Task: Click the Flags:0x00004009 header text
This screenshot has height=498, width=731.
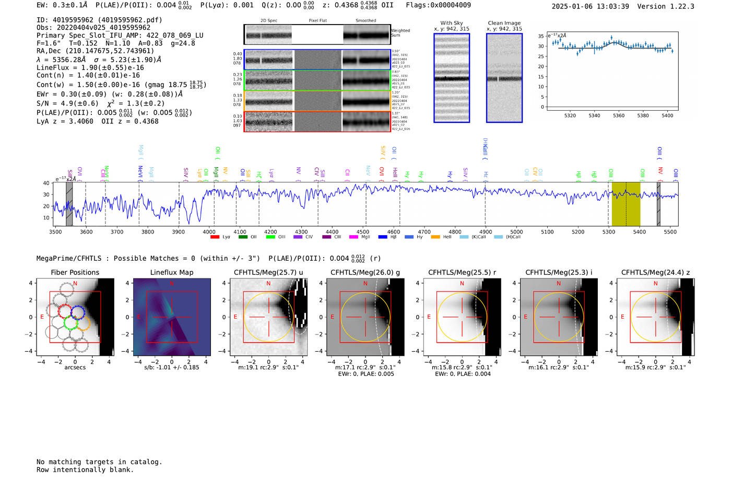Action: pyautogui.click(x=438, y=5)
